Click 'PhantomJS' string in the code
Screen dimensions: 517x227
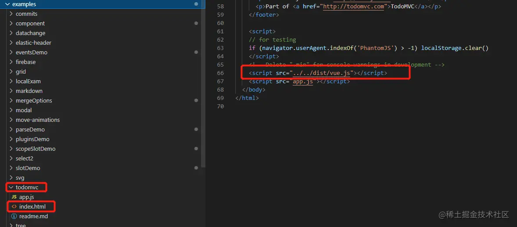377,48
